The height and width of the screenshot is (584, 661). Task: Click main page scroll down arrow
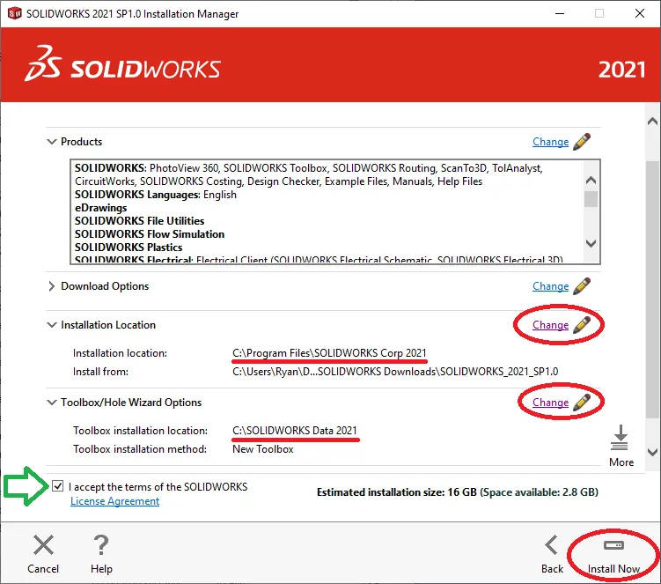coord(652,452)
